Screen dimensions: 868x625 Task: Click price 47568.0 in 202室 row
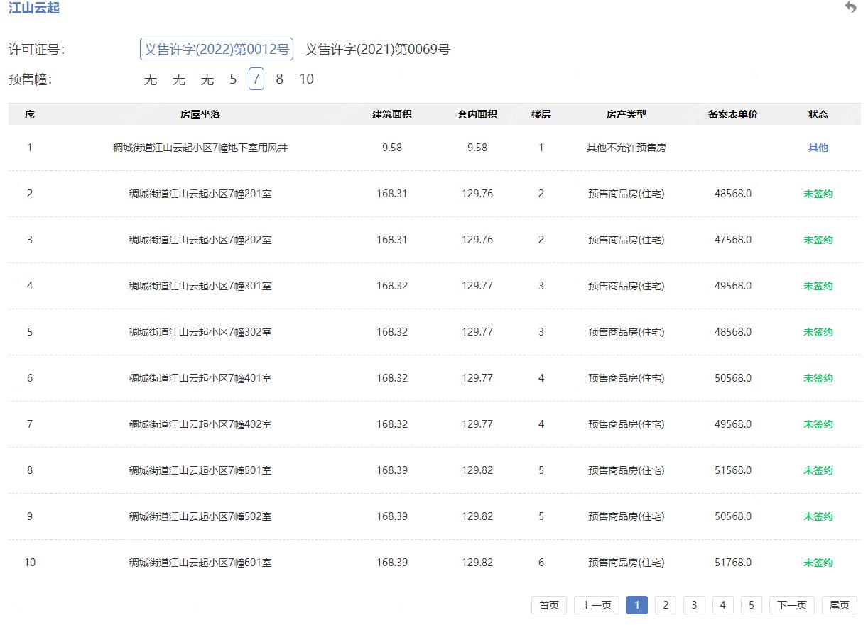[733, 240]
